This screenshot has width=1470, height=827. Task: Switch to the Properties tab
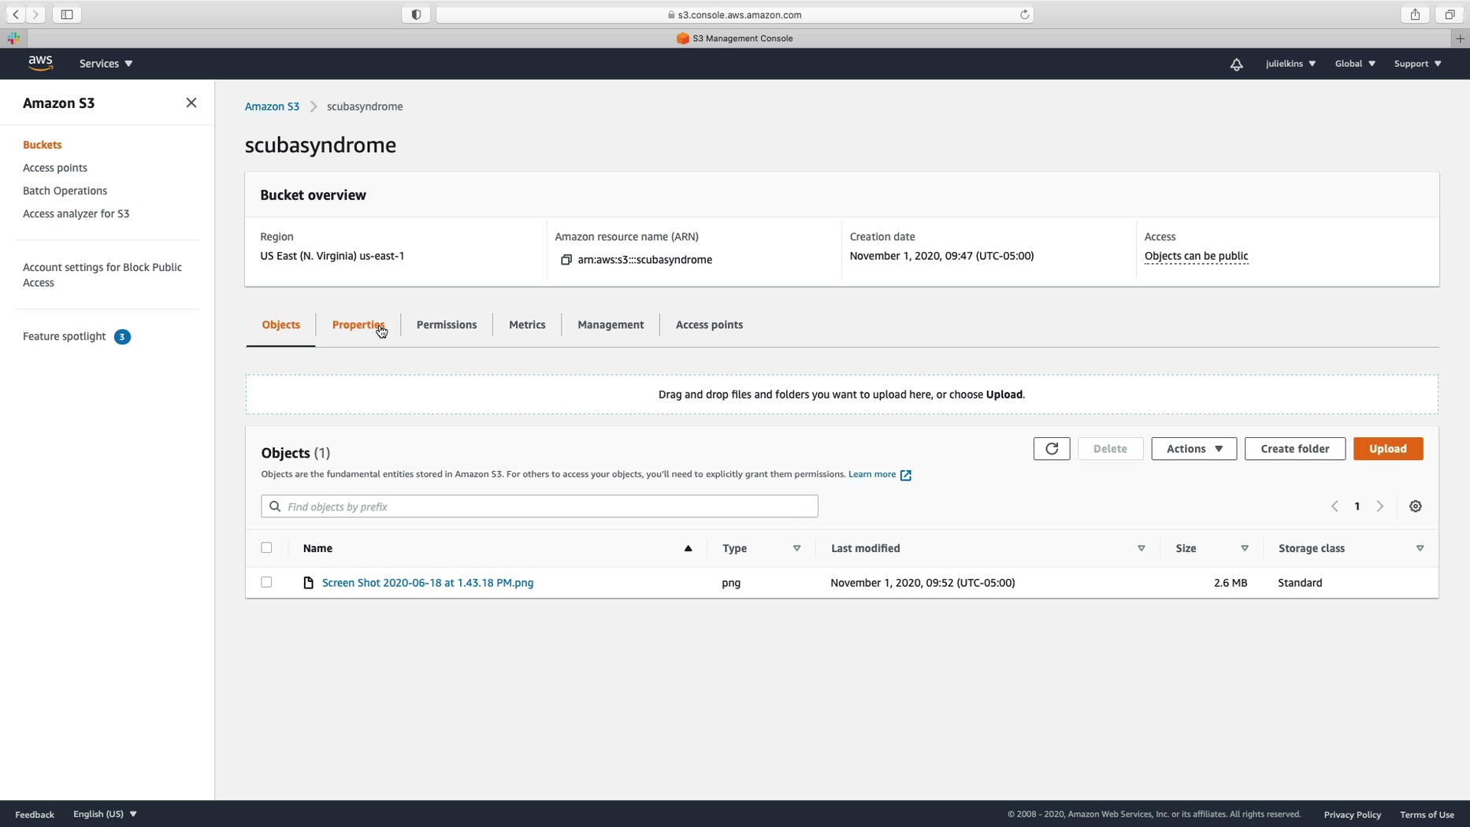[358, 325]
